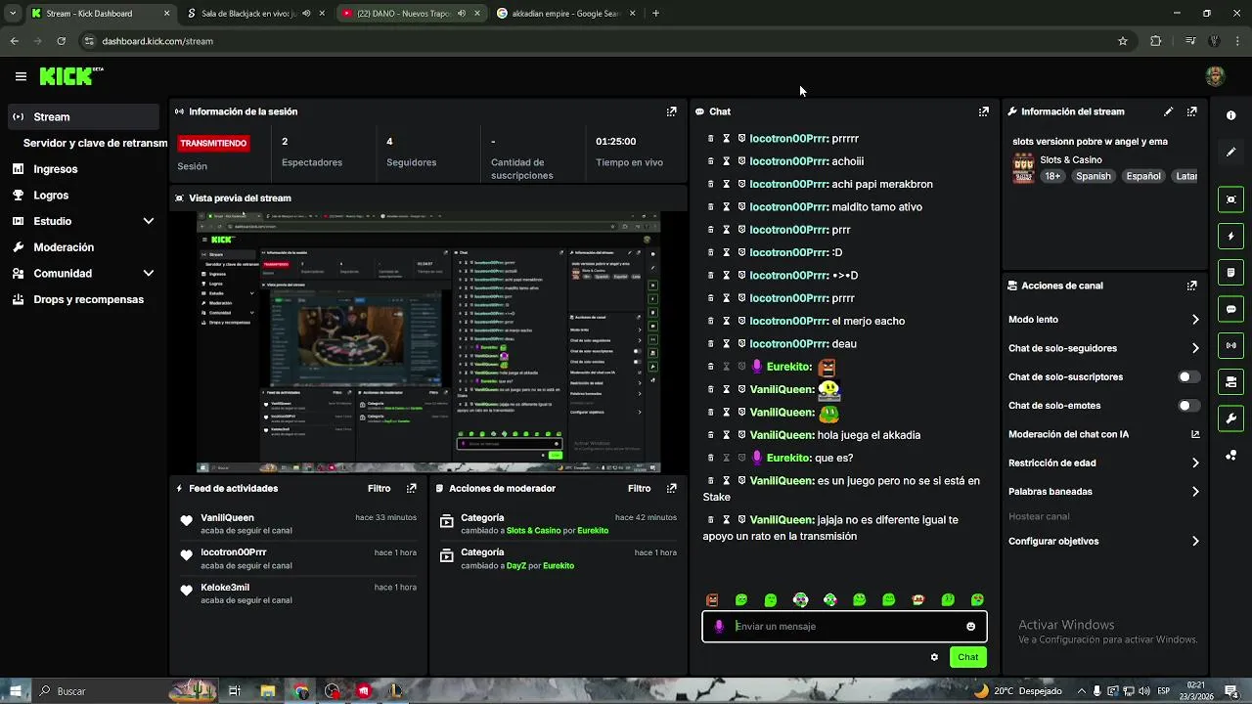Switch to the akkadian empire Google tab

tap(565, 14)
